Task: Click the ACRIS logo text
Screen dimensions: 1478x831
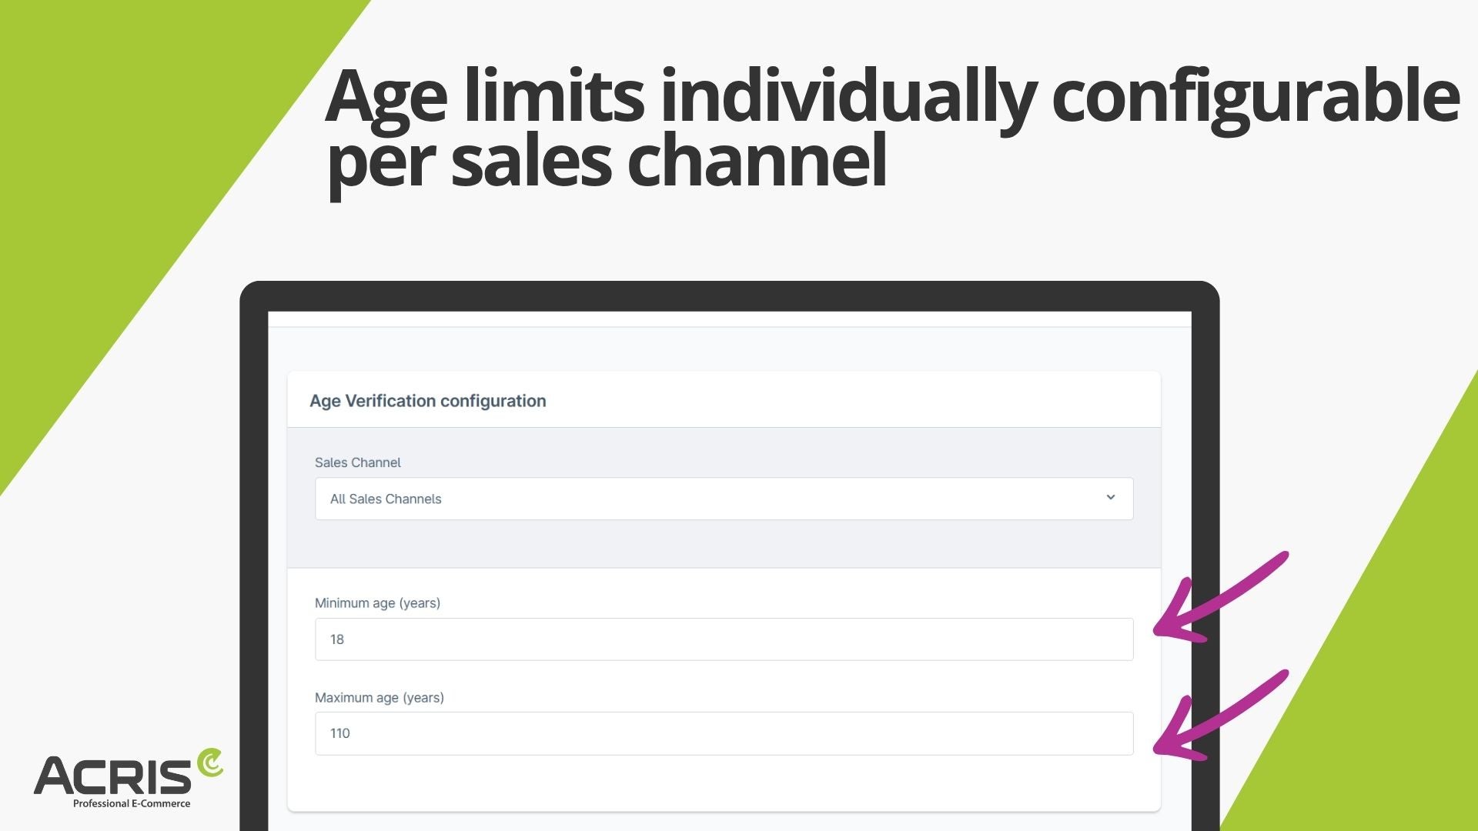Action: click(x=113, y=776)
